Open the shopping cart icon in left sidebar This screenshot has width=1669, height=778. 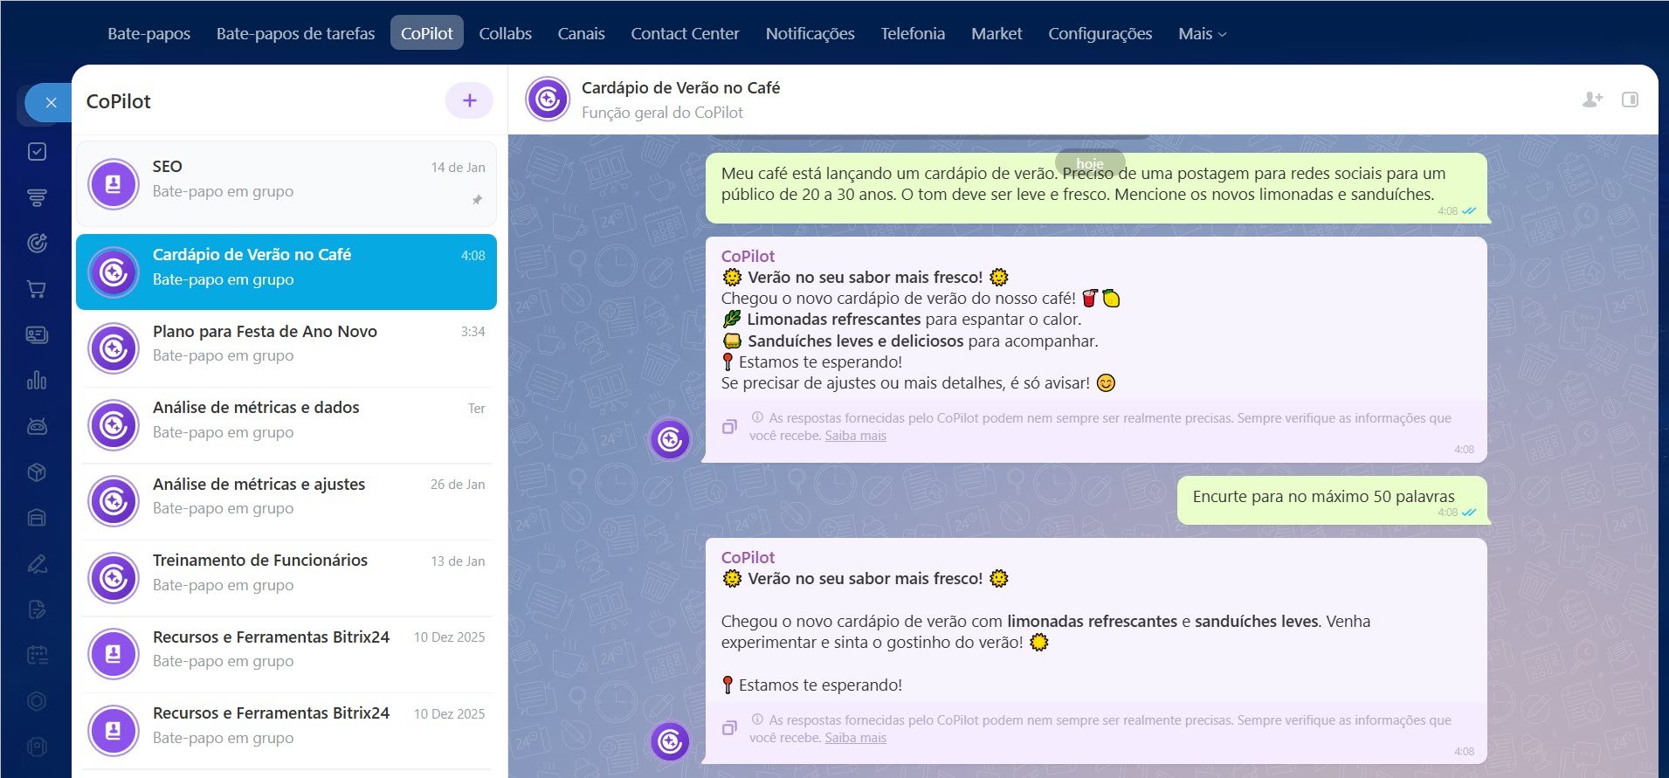[37, 289]
